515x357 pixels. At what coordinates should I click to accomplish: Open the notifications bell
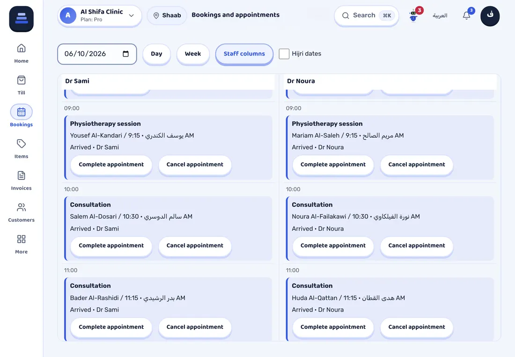(x=466, y=15)
